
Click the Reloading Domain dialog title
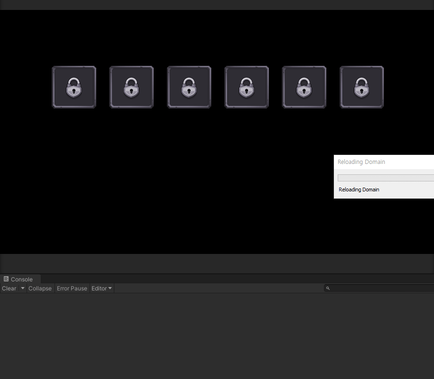tap(361, 162)
